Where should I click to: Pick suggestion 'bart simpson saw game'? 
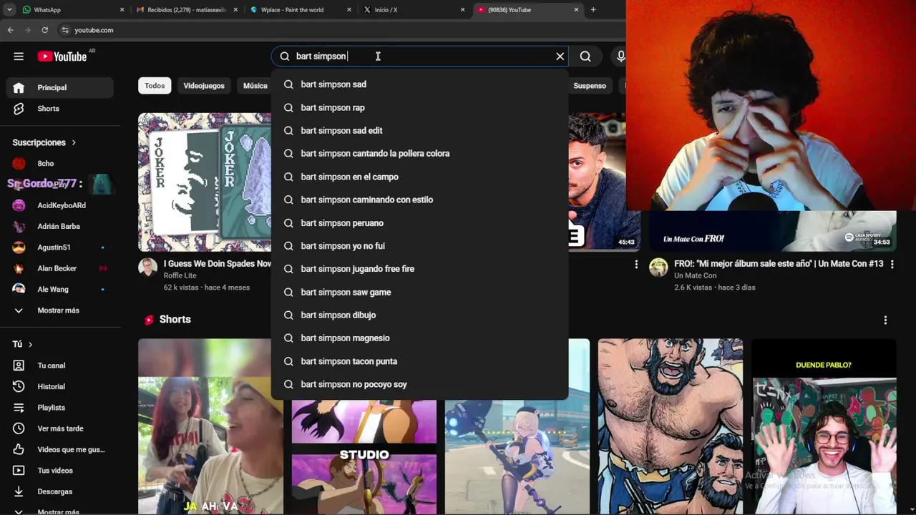[x=419, y=292]
